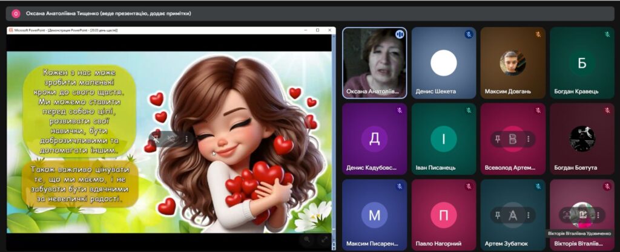
Task: Click the muted mic icon on Богдан Кравець's tile
Action: [x=607, y=34]
